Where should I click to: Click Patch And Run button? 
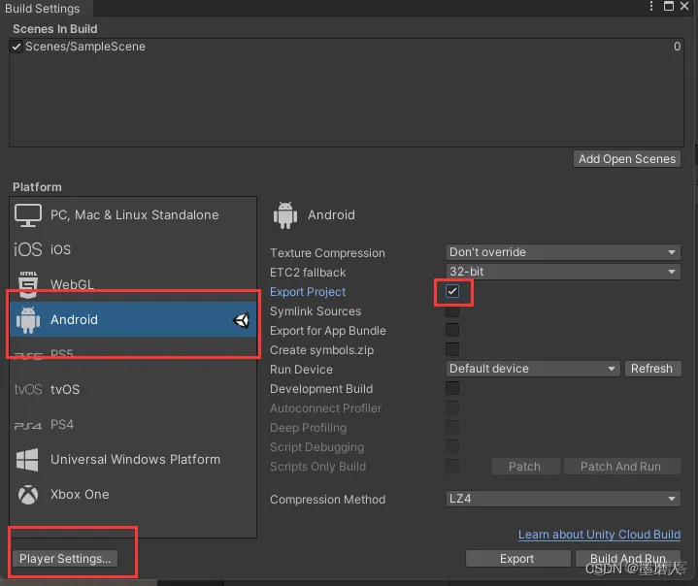tap(621, 467)
